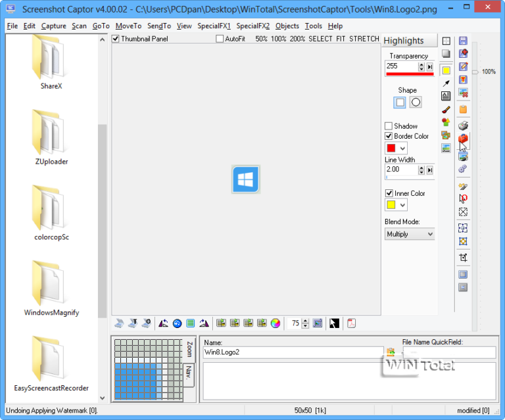
Task: Open the SpecialFX1 menu
Action: (x=214, y=26)
